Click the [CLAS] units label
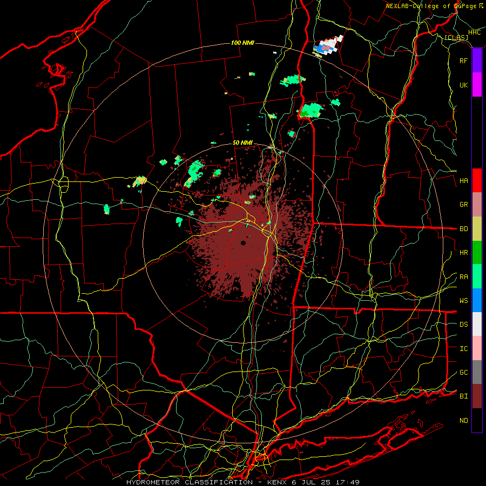Viewport: 486px width, 486px height. click(456, 37)
